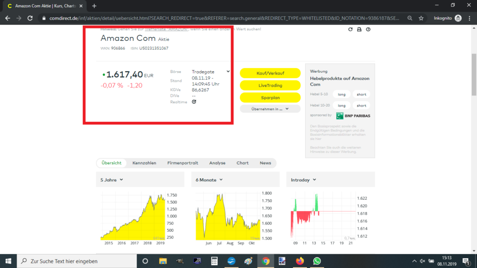Click the ISIN US0231351067 value
Image resolution: width=477 pixels, height=268 pixels.
pyautogui.click(x=154, y=48)
